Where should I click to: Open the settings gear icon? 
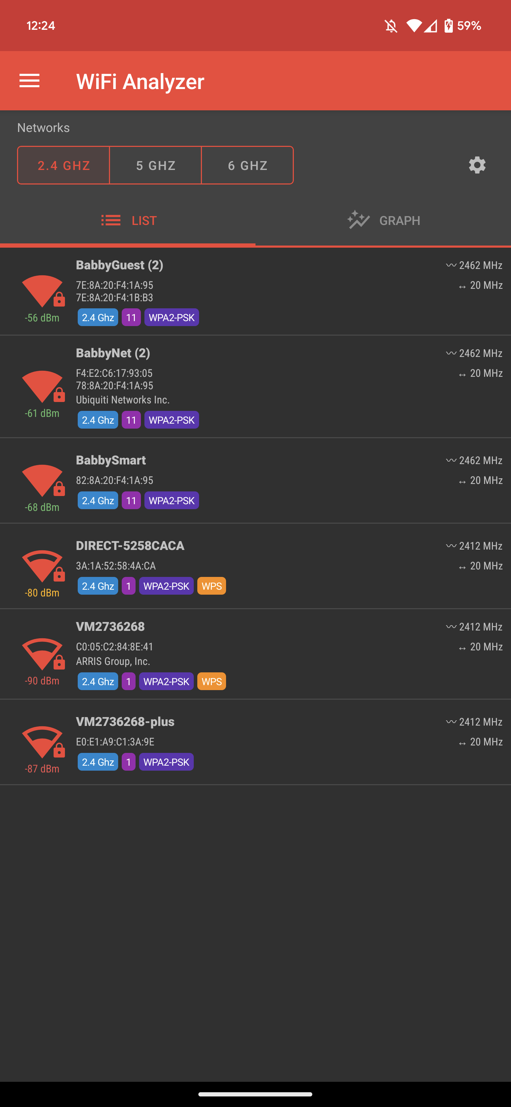[477, 165]
